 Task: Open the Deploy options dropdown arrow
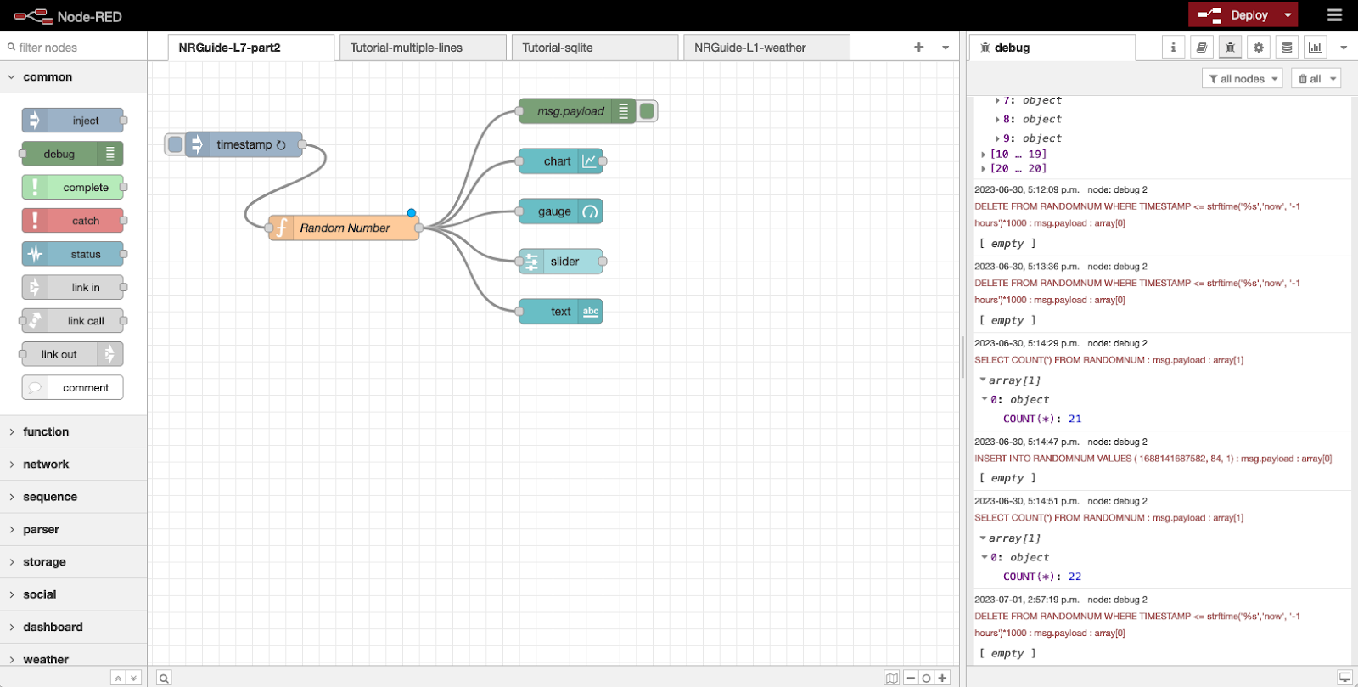[1288, 15]
